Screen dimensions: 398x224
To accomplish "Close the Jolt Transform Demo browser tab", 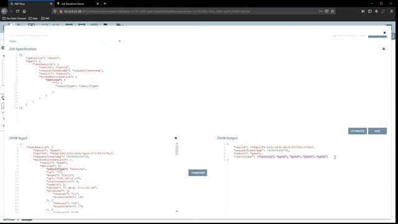I will 98,4.
